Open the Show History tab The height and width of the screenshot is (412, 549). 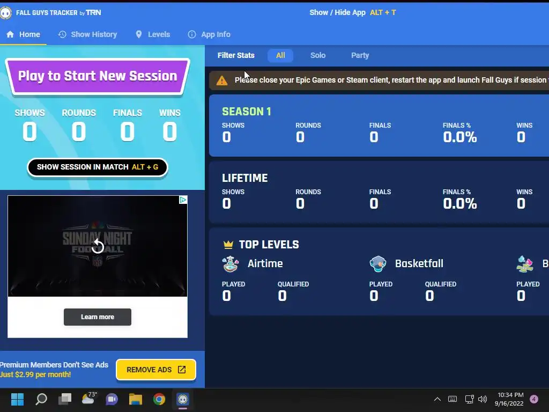pos(87,34)
